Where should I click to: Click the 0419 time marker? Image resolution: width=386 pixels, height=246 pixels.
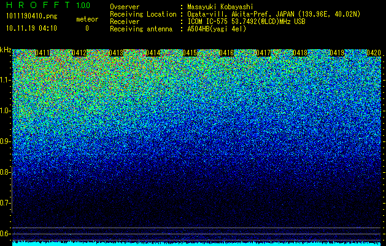[337, 53]
